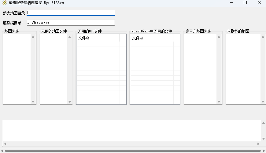The image size is (266, 153).
Task: Click the 盛大地图目录 input field
Action: [71, 13]
